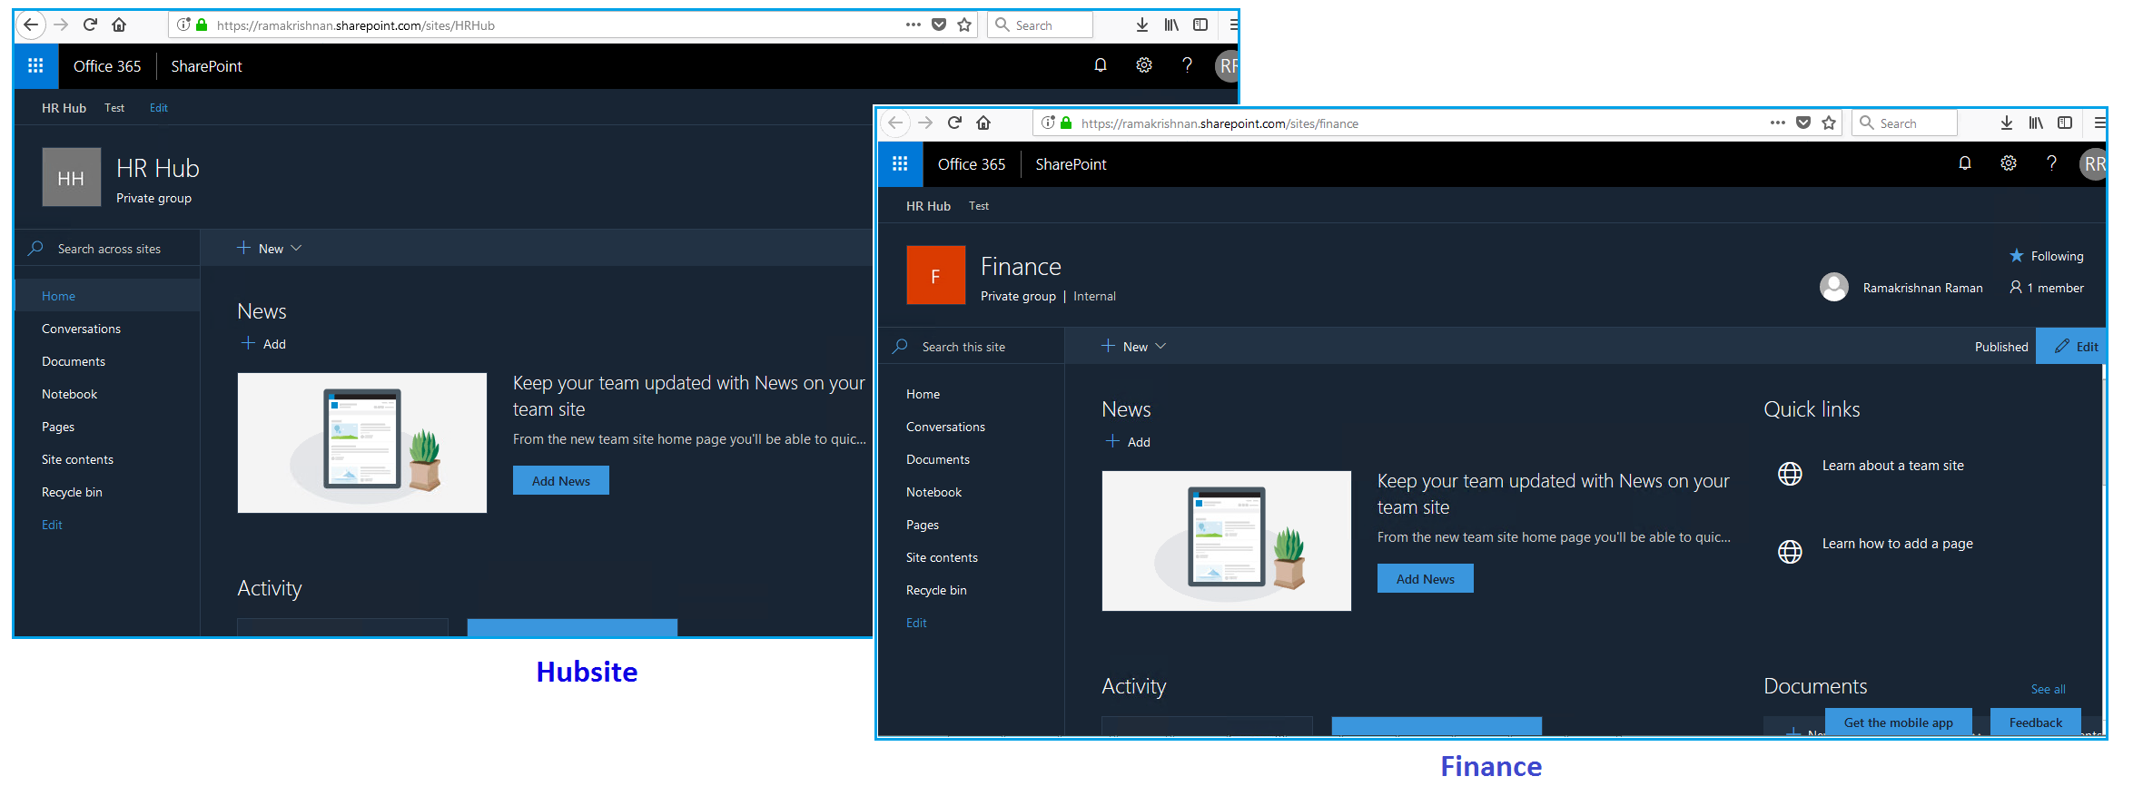The image size is (2143, 806).
Task: Click browser Search field in HR Hub window
Action: (x=1041, y=25)
